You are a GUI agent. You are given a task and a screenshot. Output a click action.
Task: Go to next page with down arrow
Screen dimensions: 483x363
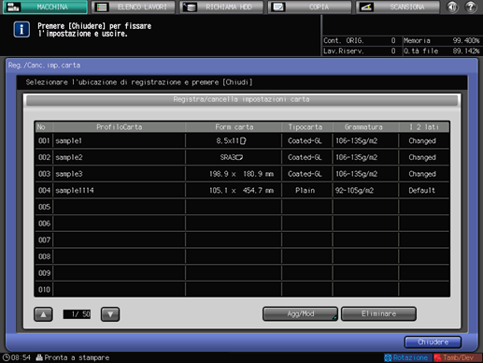point(110,314)
